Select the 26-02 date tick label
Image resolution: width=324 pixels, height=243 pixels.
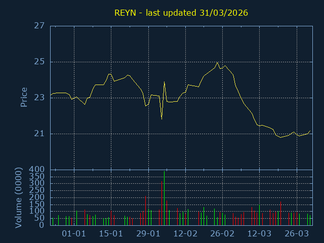pos(222,234)
